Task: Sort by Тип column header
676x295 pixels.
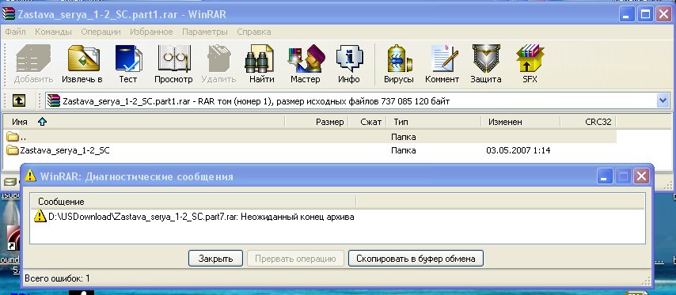Action: tap(433, 122)
